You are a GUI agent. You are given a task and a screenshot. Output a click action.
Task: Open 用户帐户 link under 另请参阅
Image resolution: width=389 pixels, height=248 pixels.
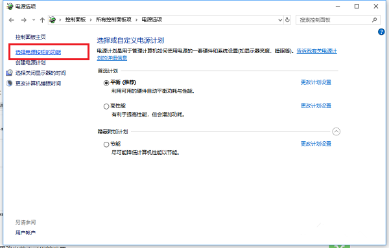click(x=25, y=233)
